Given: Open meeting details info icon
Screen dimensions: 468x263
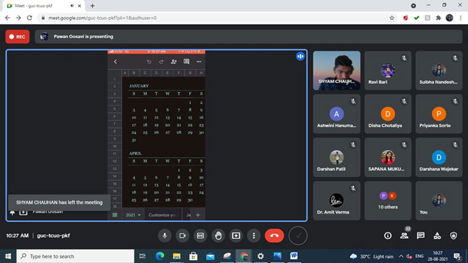Looking at the screenshot, I should pyautogui.click(x=387, y=235).
